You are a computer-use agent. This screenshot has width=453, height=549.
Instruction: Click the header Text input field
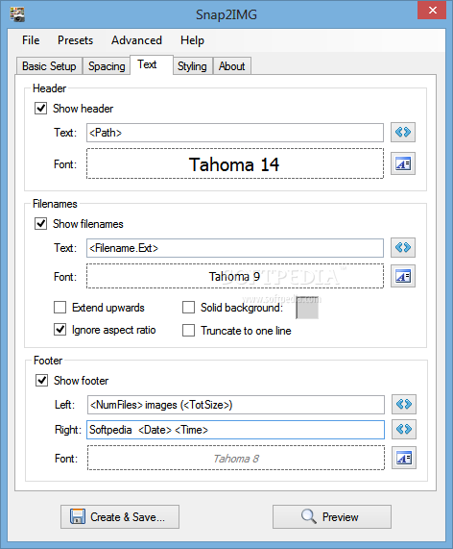coord(235,133)
